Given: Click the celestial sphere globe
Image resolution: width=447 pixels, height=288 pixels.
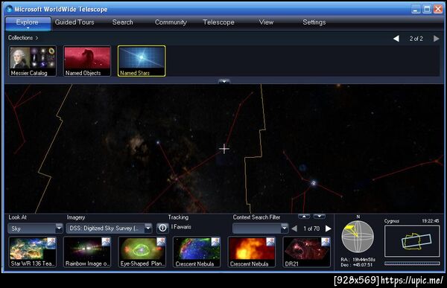Looking at the screenshot, I should [x=358, y=237].
